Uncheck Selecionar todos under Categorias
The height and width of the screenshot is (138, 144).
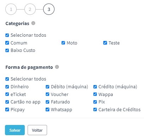7,35
